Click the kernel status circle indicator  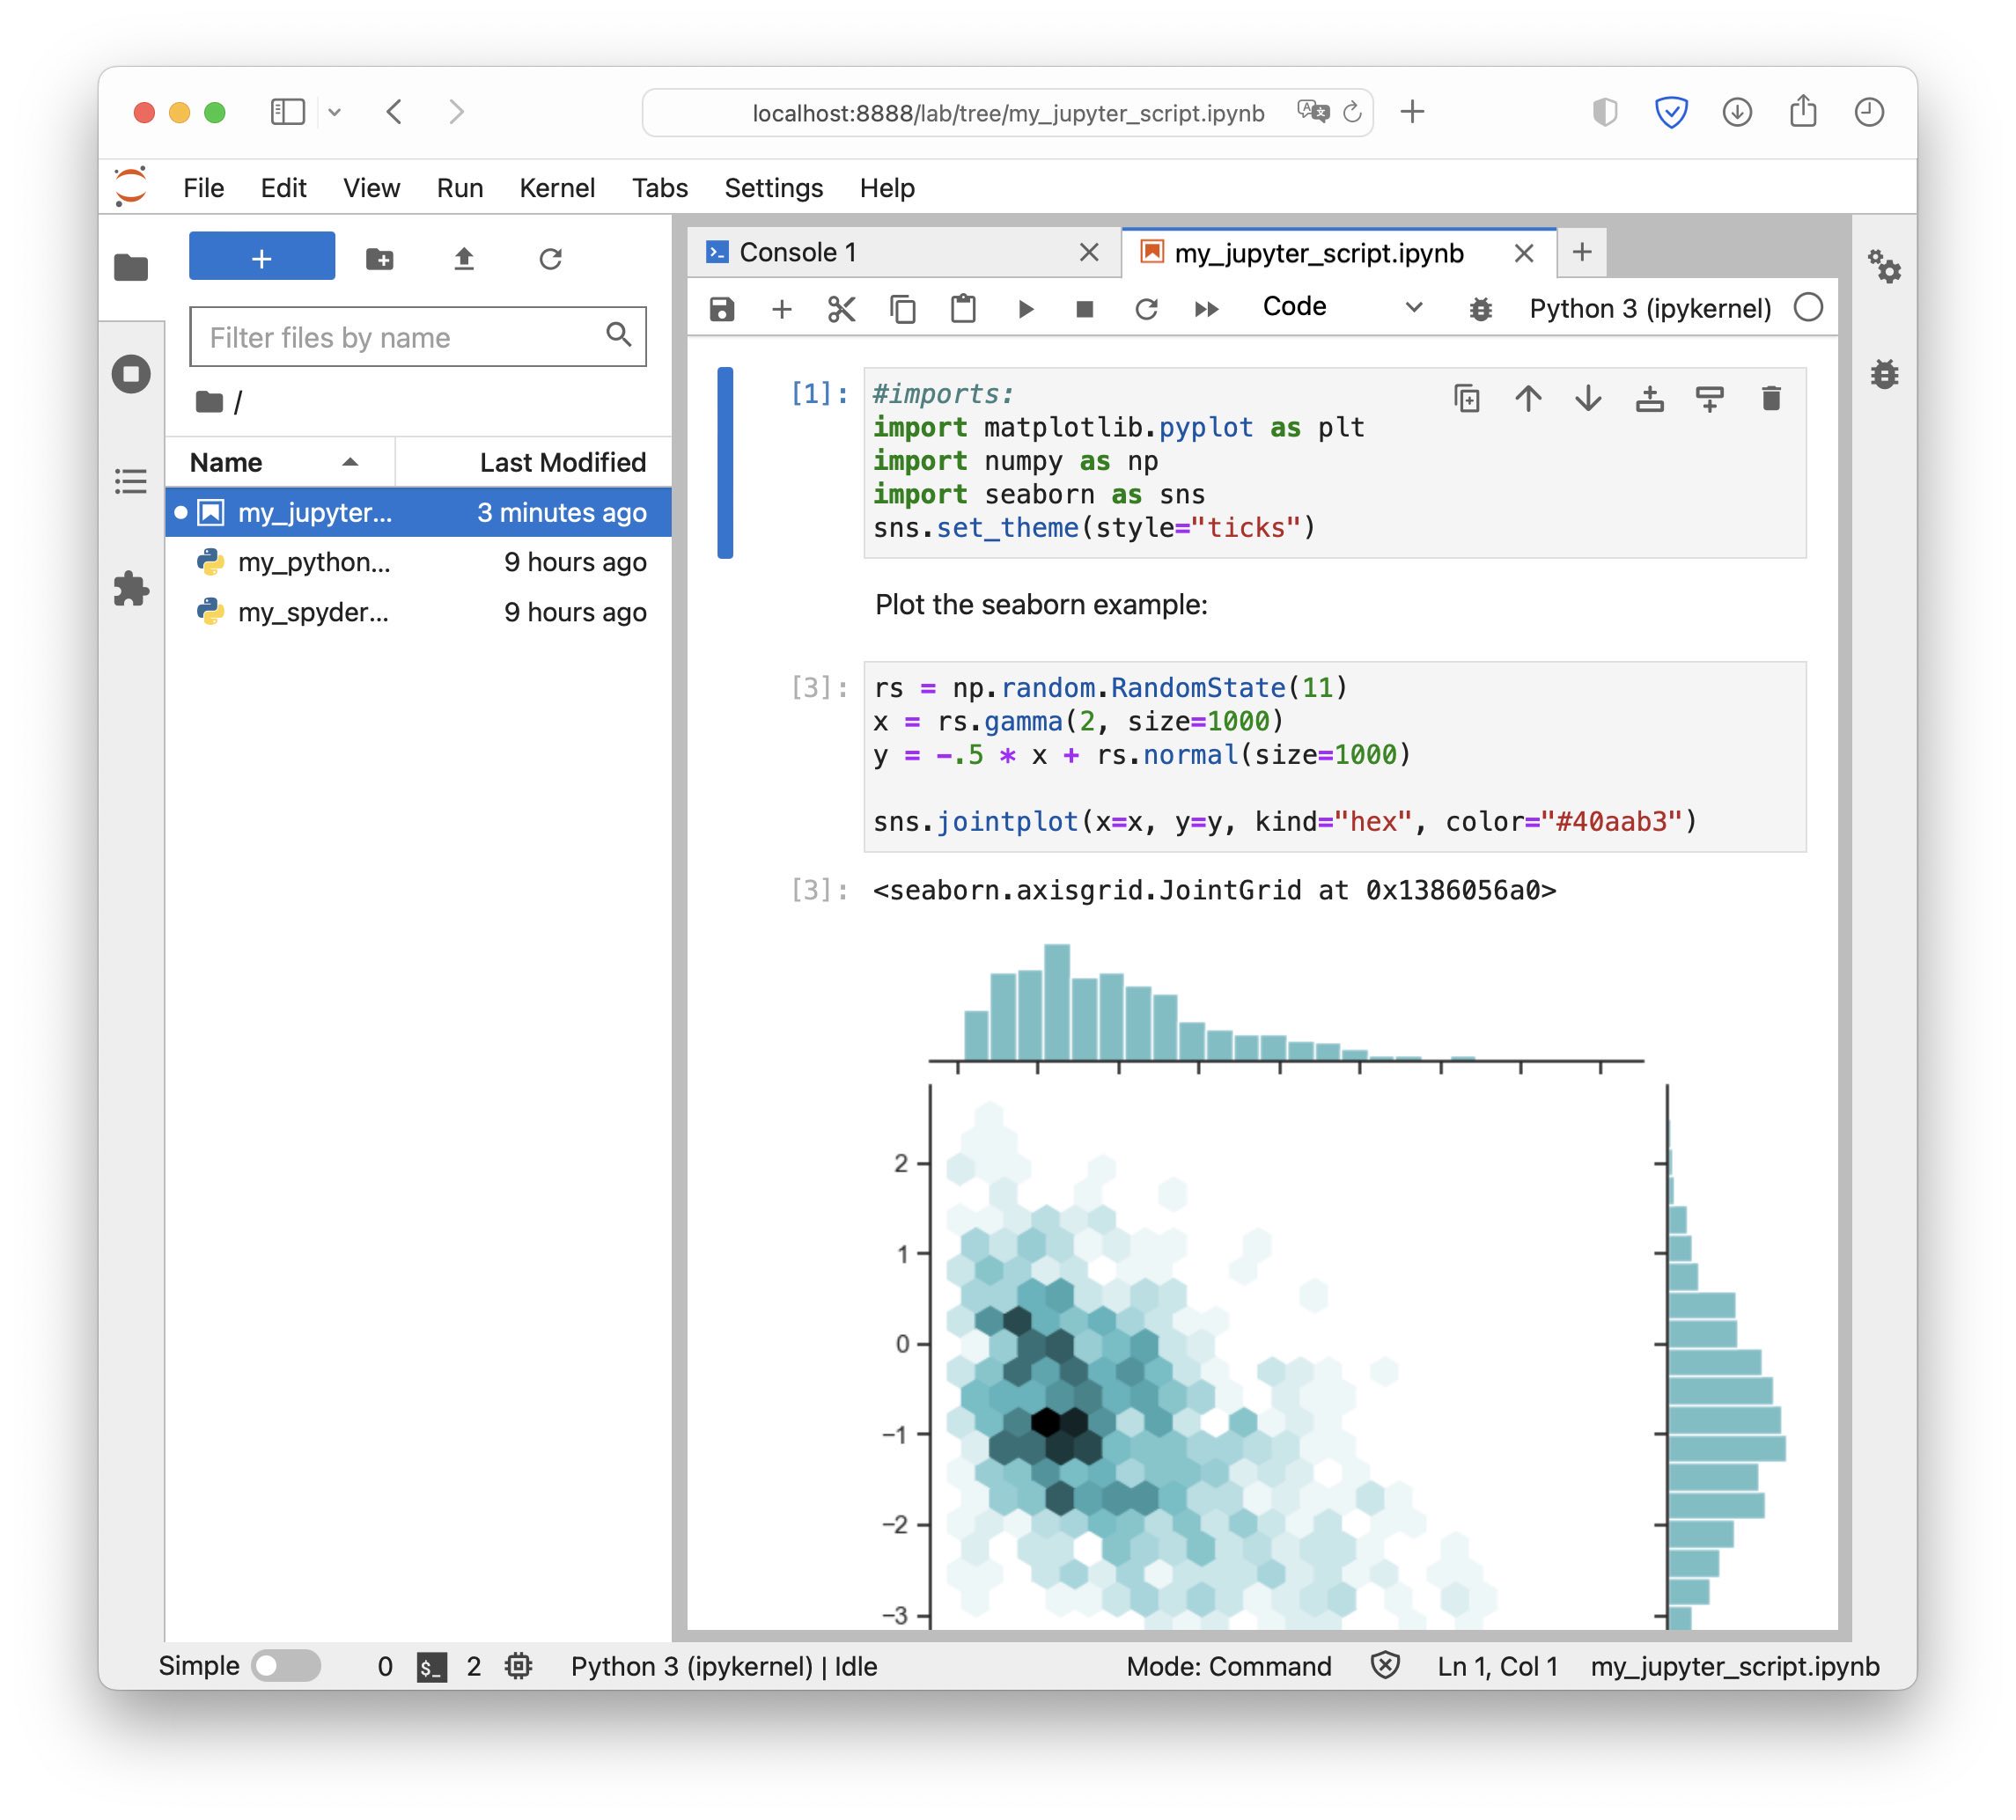[x=1808, y=308]
